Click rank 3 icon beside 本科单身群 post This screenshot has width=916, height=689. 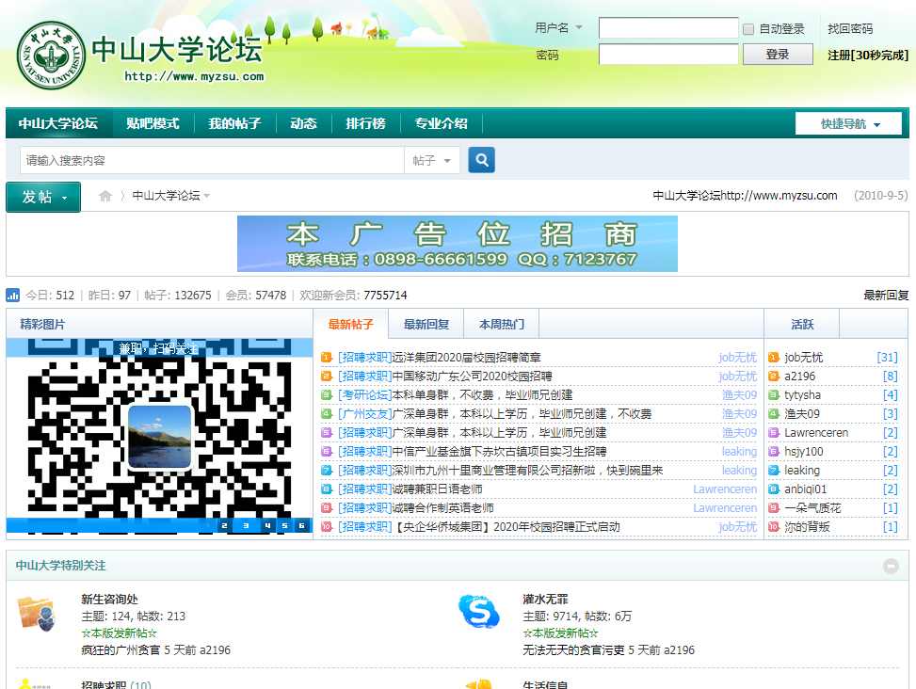pyautogui.click(x=327, y=395)
